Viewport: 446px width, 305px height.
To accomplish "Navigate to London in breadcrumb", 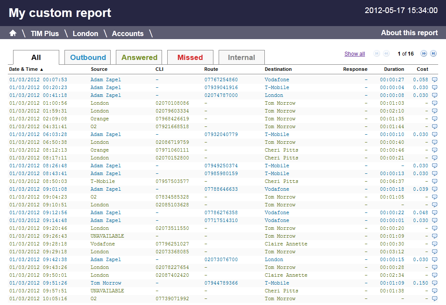I will coord(85,33).
